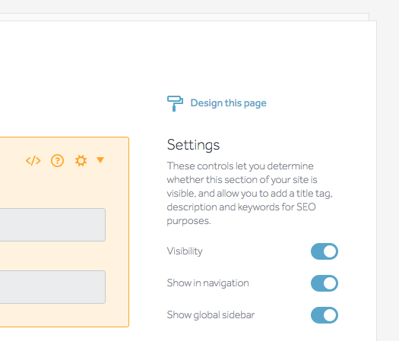Open the code embed icon
This screenshot has width=399, height=341.
pyautogui.click(x=33, y=161)
